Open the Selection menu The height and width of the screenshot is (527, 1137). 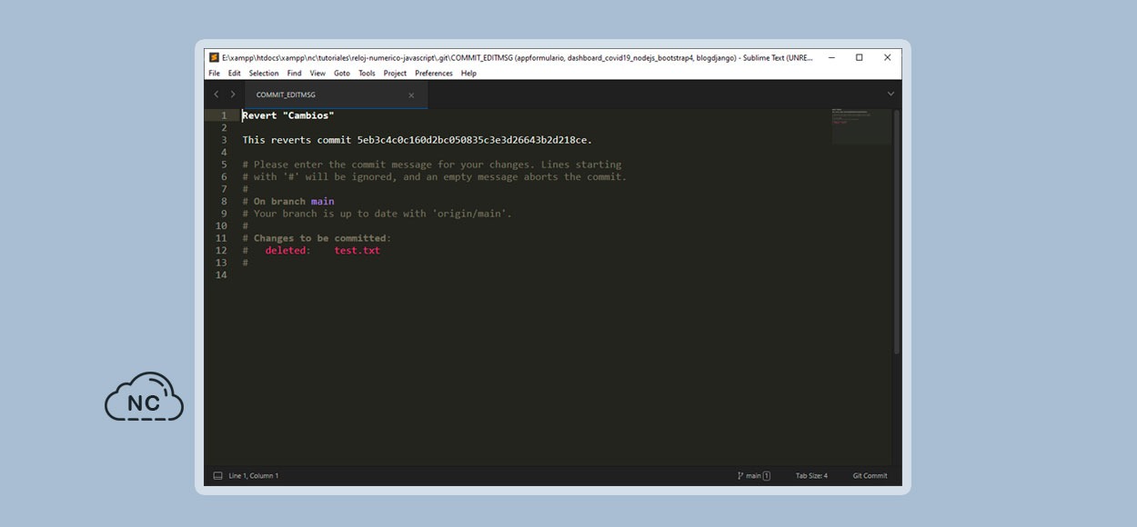pyautogui.click(x=264, y=74)
